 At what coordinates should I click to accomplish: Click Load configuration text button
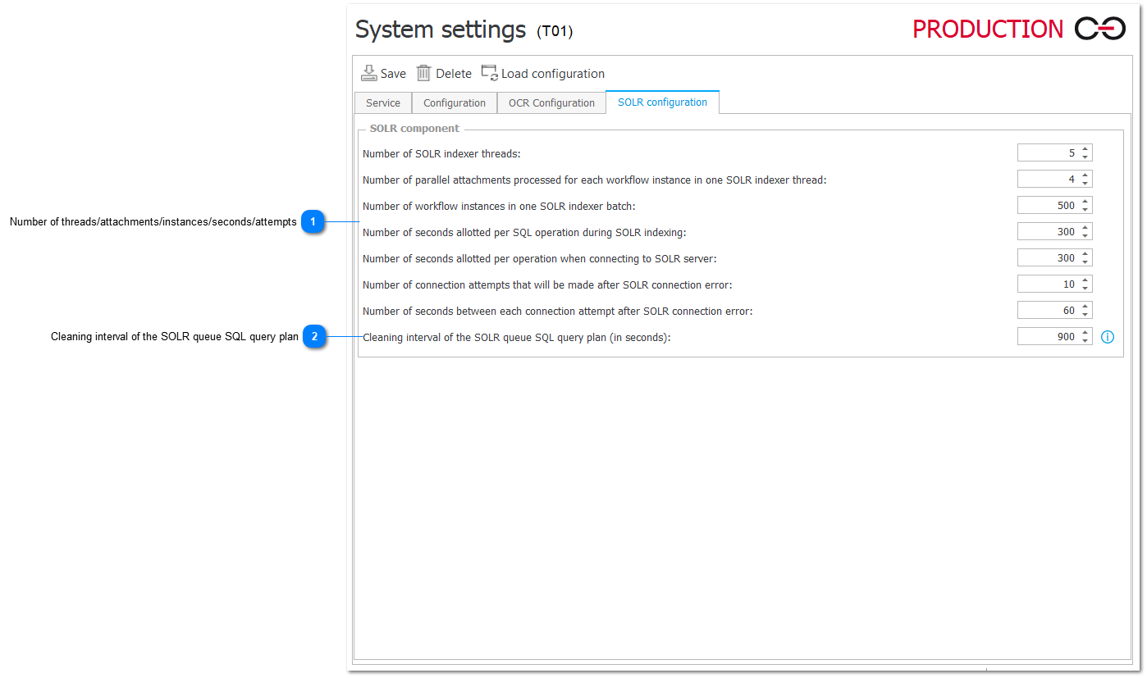553,74
